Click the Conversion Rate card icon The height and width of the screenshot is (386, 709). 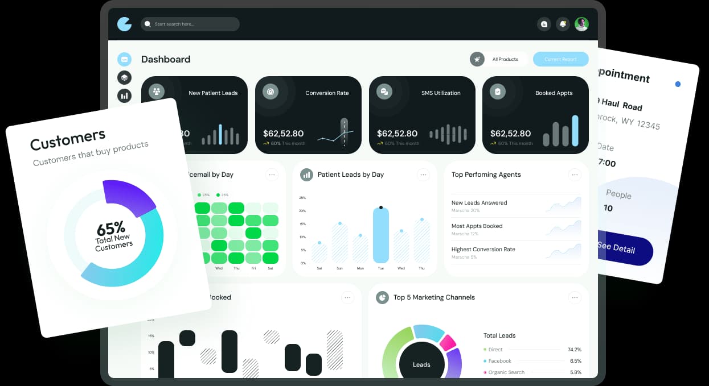coord(271,92)
